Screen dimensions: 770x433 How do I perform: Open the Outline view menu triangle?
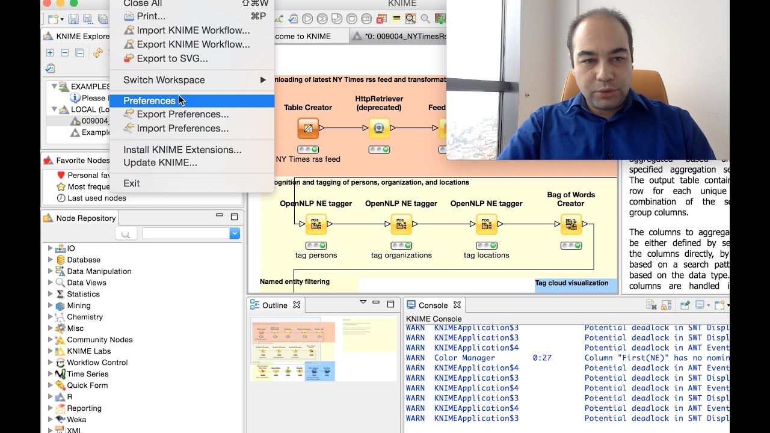click(363, 302)
